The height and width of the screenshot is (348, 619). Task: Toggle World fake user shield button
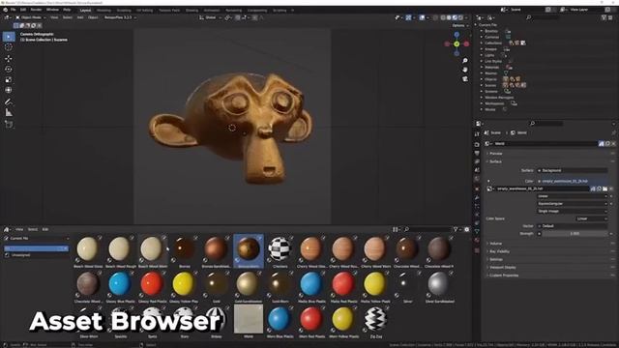pos(602,144)
